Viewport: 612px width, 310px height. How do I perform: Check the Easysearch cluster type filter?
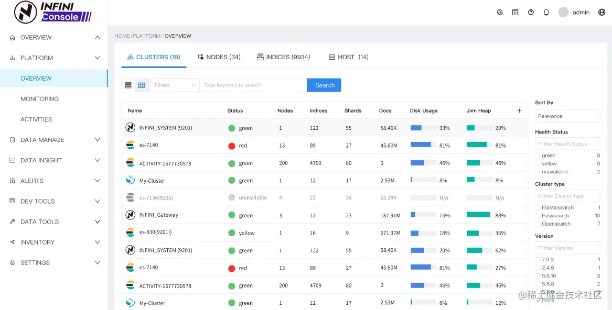[538, 216]
